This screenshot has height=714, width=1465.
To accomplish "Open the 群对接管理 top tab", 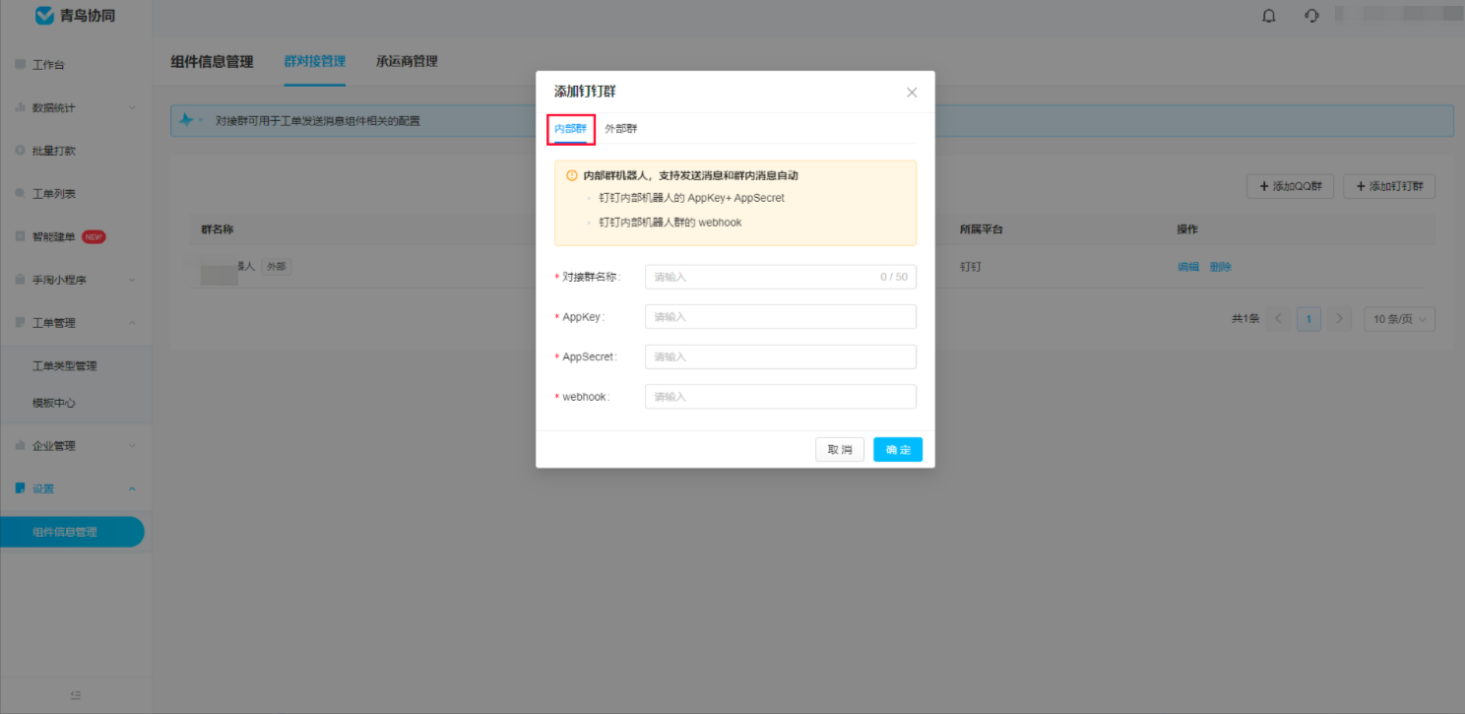I will point(315,61).
